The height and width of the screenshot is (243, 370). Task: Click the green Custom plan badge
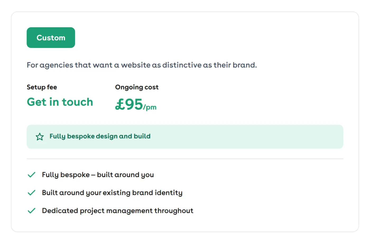[x=51, y=38]
